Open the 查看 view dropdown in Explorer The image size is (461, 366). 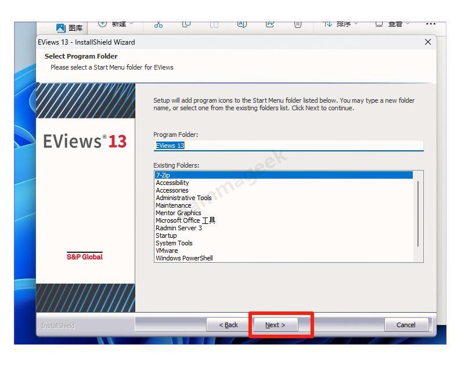(392, 24)
